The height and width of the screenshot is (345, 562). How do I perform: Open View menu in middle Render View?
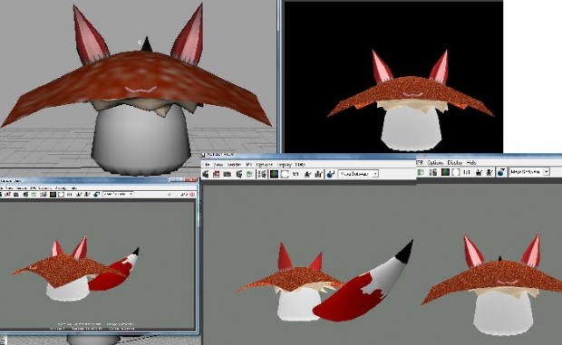pos(218,165)
